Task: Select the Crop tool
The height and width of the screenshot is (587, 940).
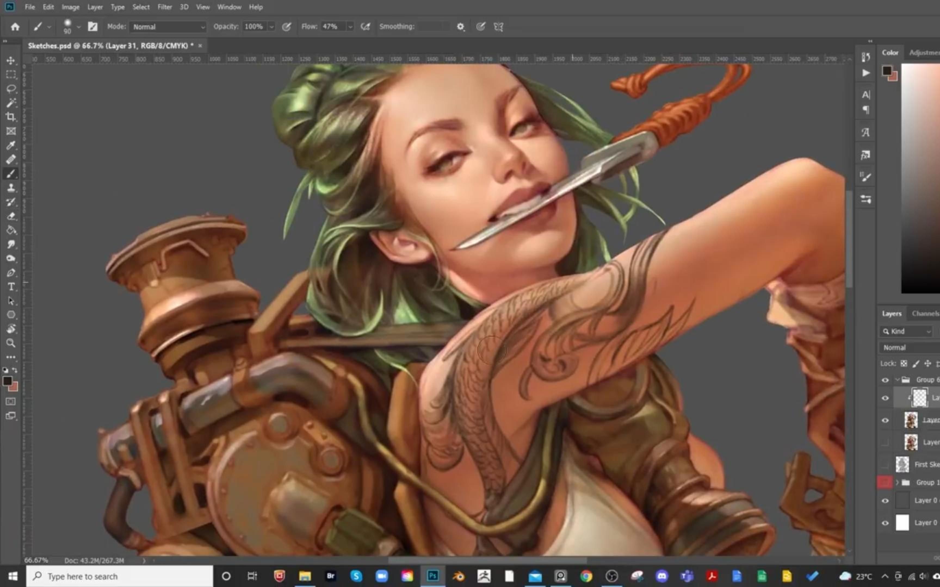Action: click(x=11, y=117)
